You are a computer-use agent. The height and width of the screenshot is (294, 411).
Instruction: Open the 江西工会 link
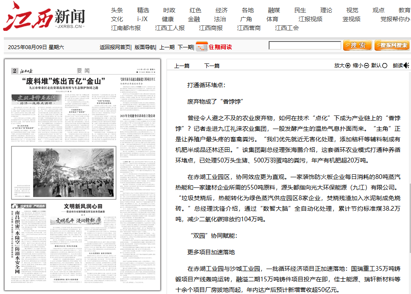pos(287,28)
